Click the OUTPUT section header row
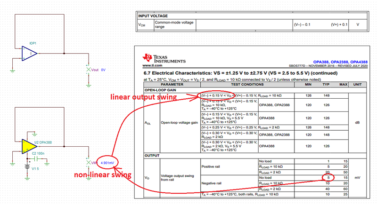This screenshot has height=205, width=377. coord(255,156)
